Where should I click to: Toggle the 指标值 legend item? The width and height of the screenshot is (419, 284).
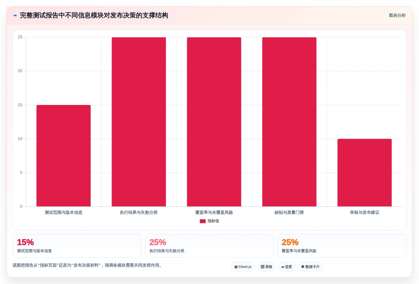pos(209,221)
